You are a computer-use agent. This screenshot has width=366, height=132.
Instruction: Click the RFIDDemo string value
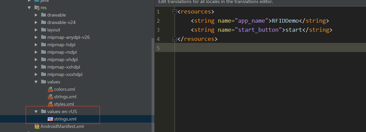(285, 21)
